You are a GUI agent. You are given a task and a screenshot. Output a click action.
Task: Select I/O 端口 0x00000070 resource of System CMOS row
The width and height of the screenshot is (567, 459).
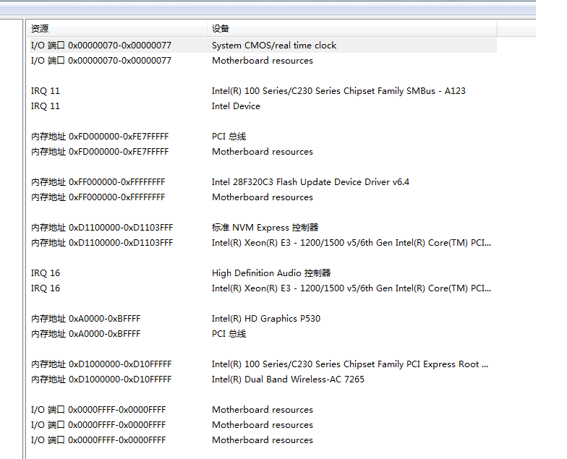101,46
